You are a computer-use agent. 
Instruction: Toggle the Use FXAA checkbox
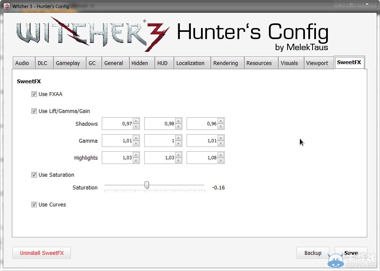pos(34,94)
